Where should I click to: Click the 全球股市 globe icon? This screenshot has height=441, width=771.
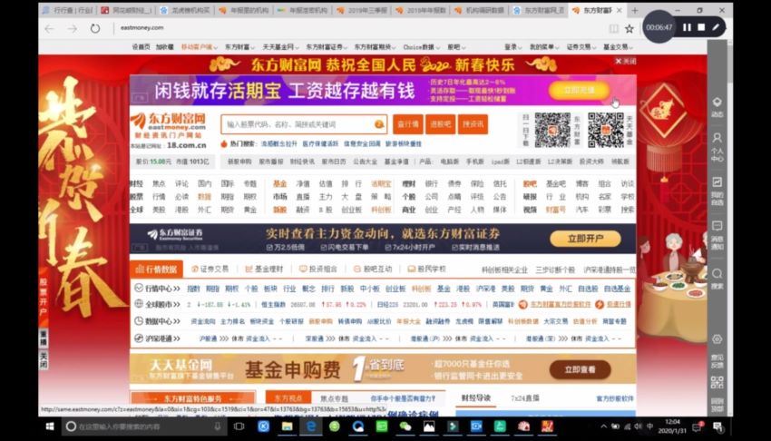(x=139, y=304)
